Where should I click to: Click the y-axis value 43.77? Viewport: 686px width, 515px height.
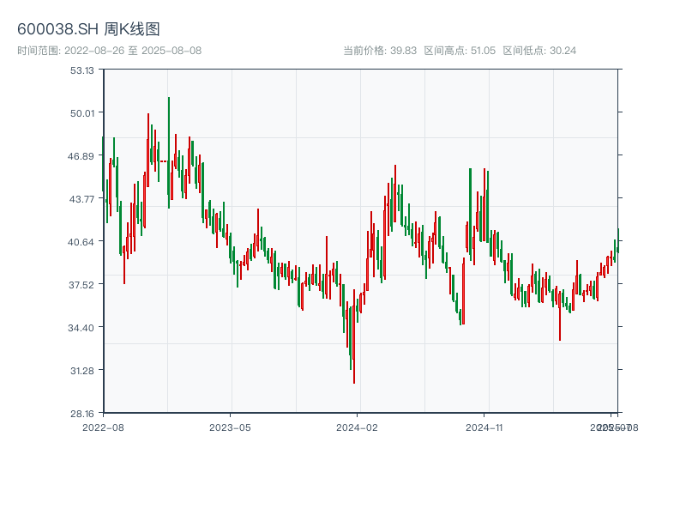pos(81,199)
